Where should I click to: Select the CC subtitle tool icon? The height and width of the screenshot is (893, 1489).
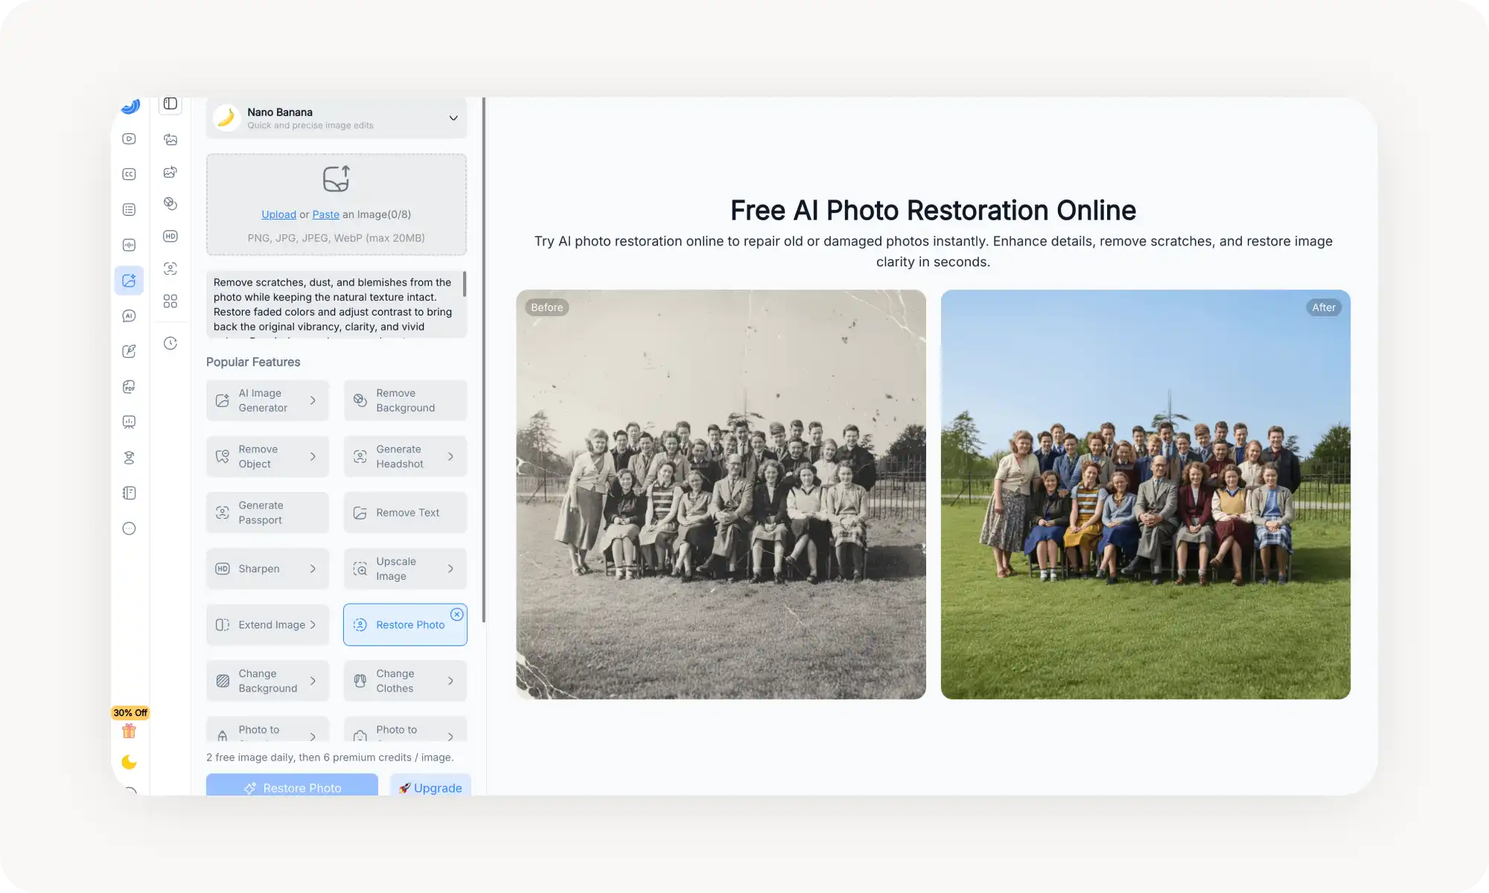[x=129, y=173]
